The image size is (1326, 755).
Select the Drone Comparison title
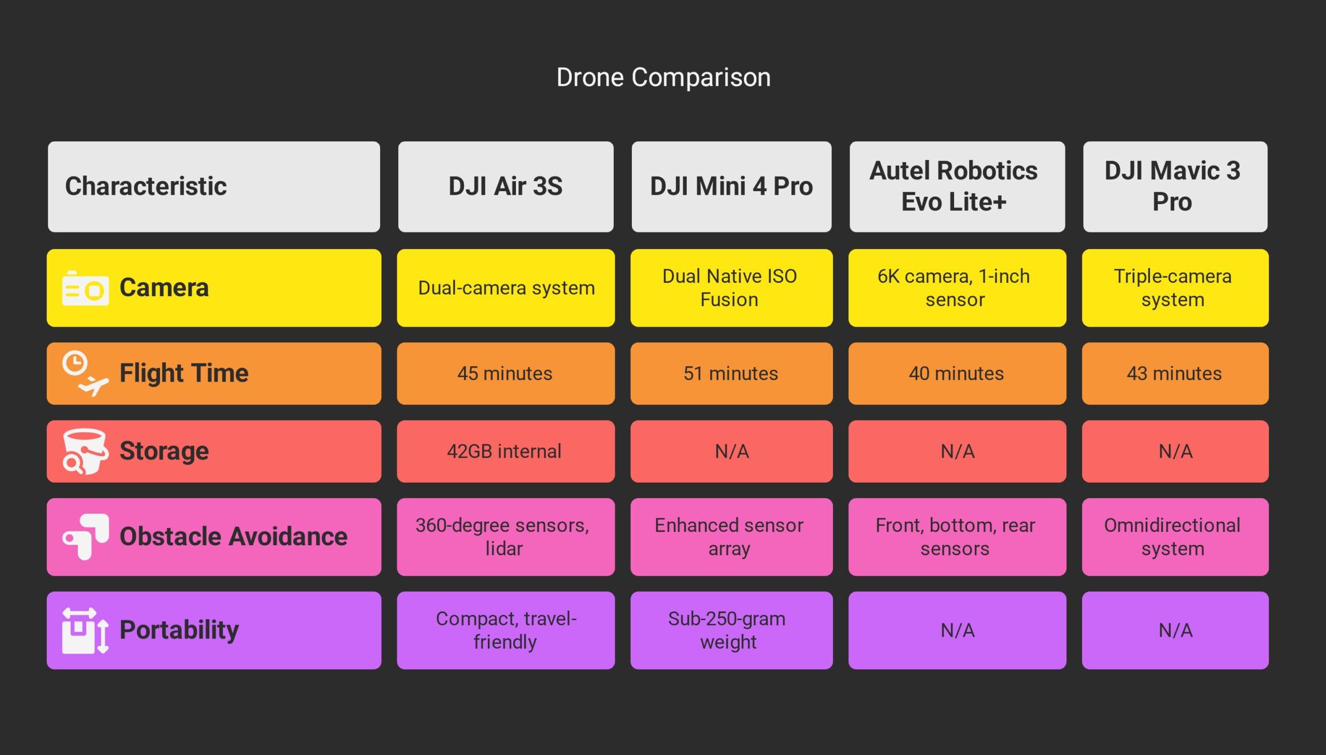pos(662,77)
